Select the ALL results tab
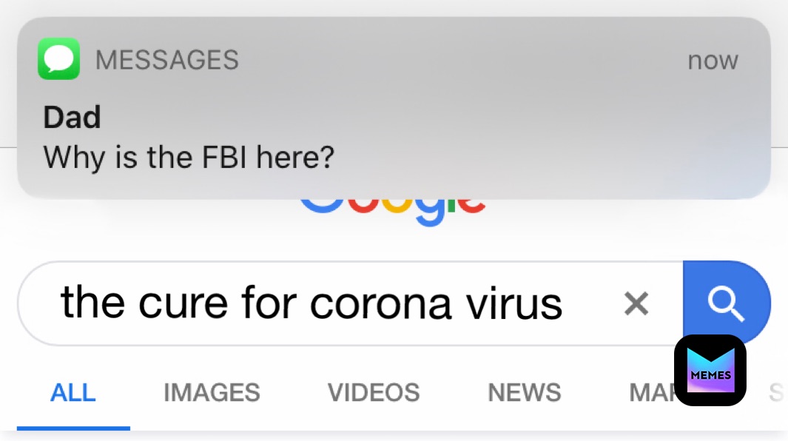The height and width of the screenshot is (441, 788). click(x=73, y=392)
